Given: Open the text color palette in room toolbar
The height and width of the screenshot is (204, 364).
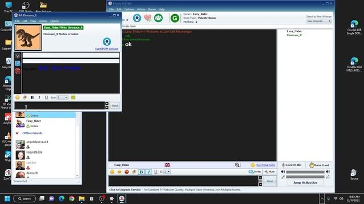Looking at the screenshot, I should coord(134,172).
